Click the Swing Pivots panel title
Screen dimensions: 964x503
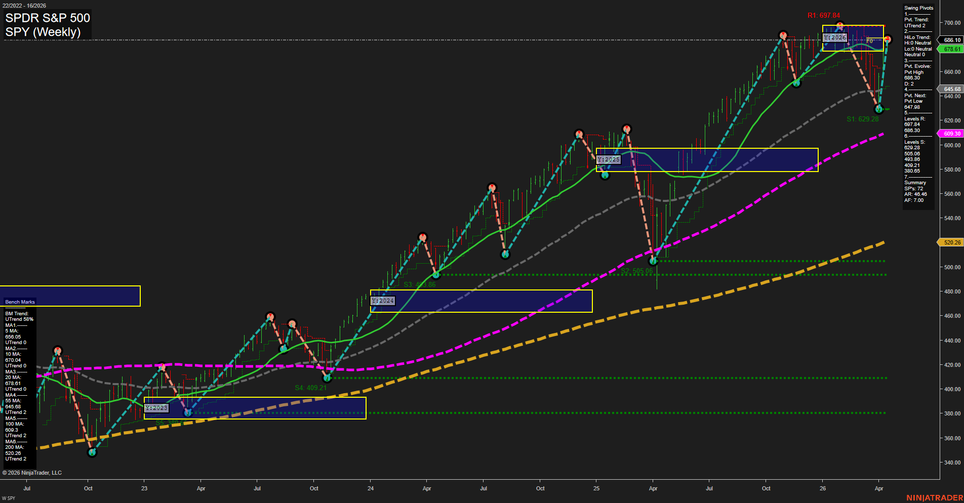(918, 8)
